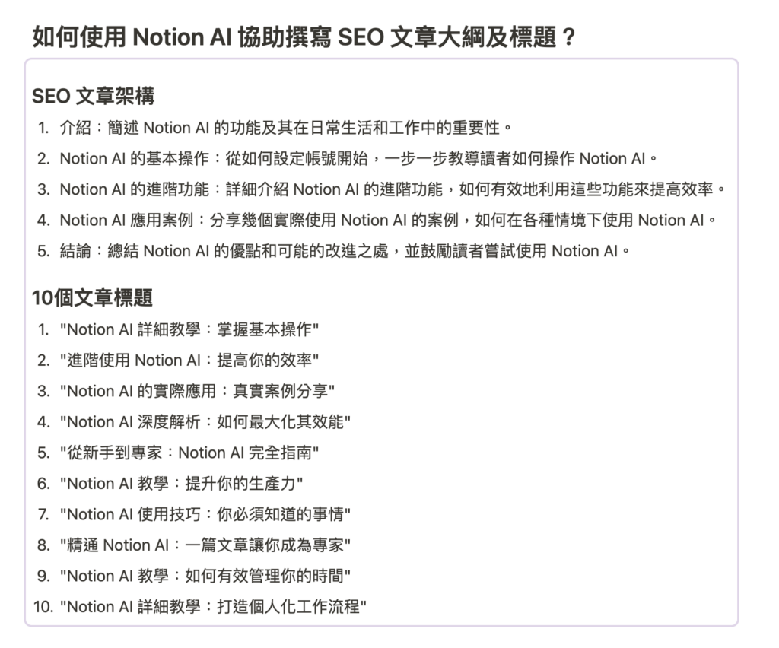The image size is (779, 648).
Task: Click title "Notion AI 詳細教學：掌握基本操作"
Action: tap(189, 329)
